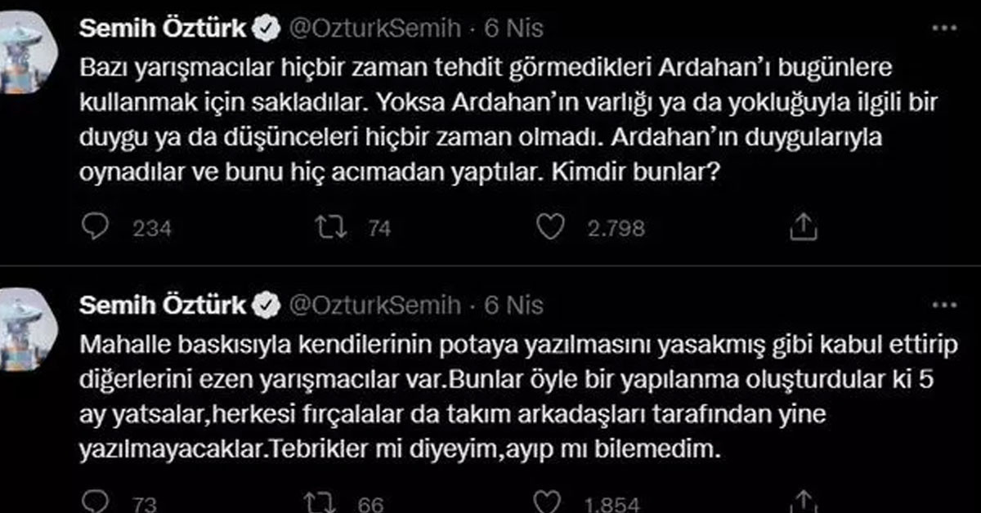This screenshot has height=513, width=981.
Task: Select the Semih Öztürk display name
Action: pos(161,26)
